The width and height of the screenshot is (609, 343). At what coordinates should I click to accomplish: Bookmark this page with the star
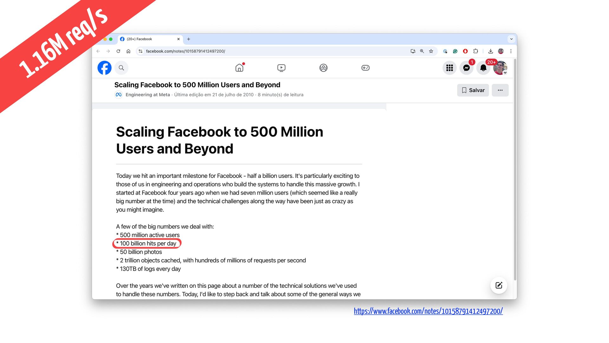pos(431,51)
